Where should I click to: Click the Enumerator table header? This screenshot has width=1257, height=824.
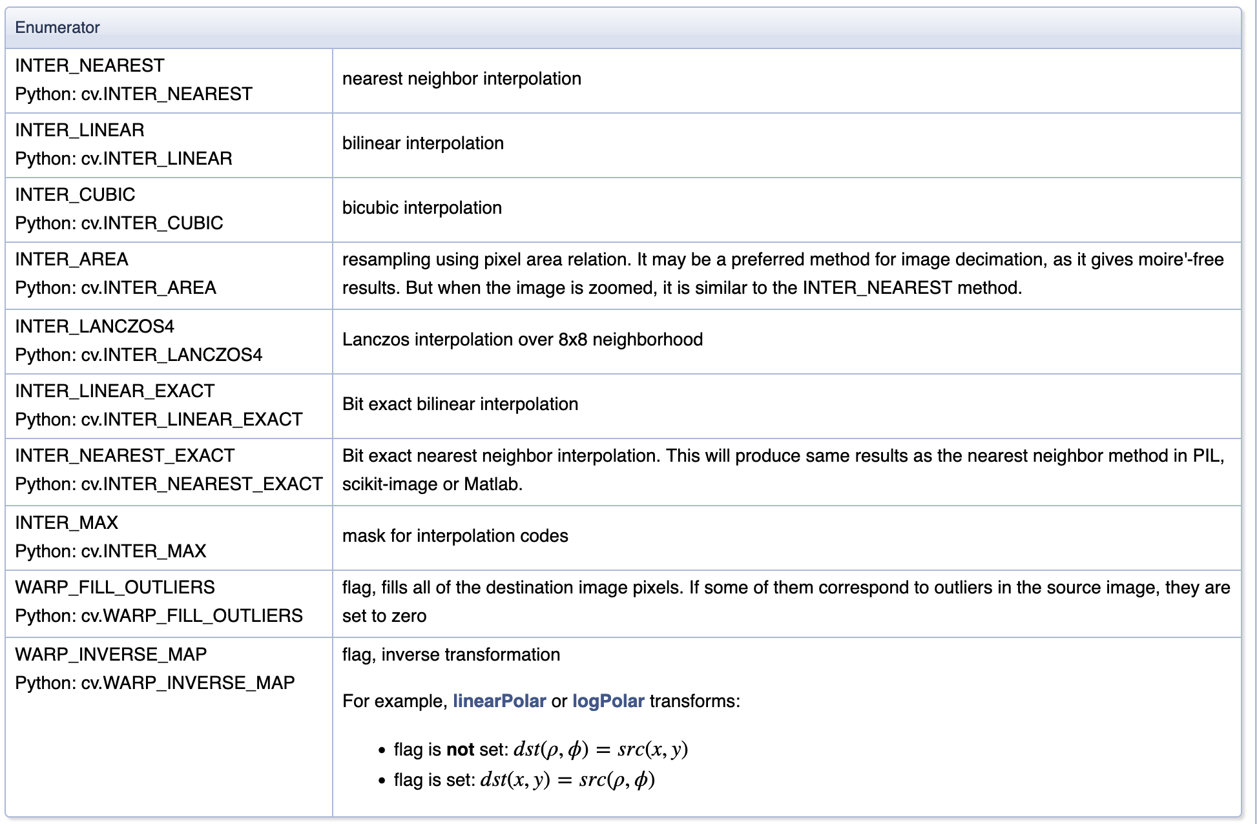point(623,28)
